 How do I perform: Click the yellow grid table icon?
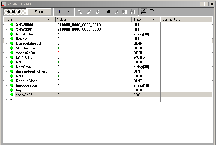[x=108, y=12]
